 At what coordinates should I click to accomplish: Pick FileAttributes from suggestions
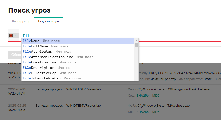tap(78, 52)
